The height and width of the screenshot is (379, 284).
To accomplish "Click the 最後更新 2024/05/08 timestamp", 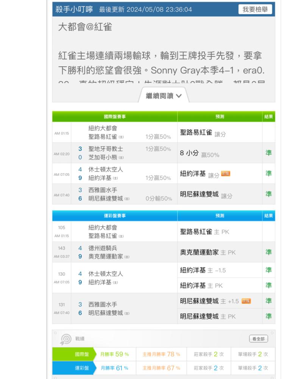I will 146,9.
